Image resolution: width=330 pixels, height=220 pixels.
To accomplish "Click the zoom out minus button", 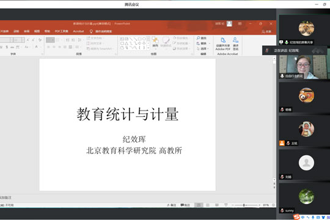I will point(233,205).
